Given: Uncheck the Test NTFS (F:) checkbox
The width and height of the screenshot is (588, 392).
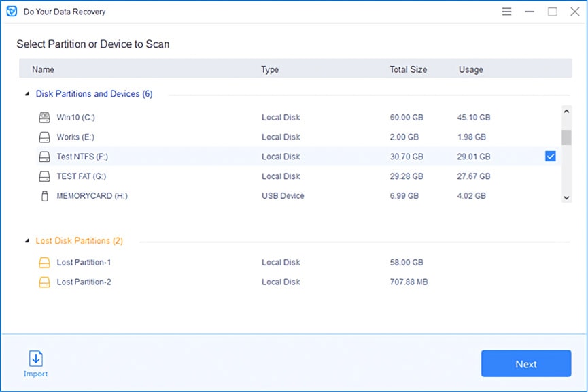Looking at the screenshot, I should [551, 157].
